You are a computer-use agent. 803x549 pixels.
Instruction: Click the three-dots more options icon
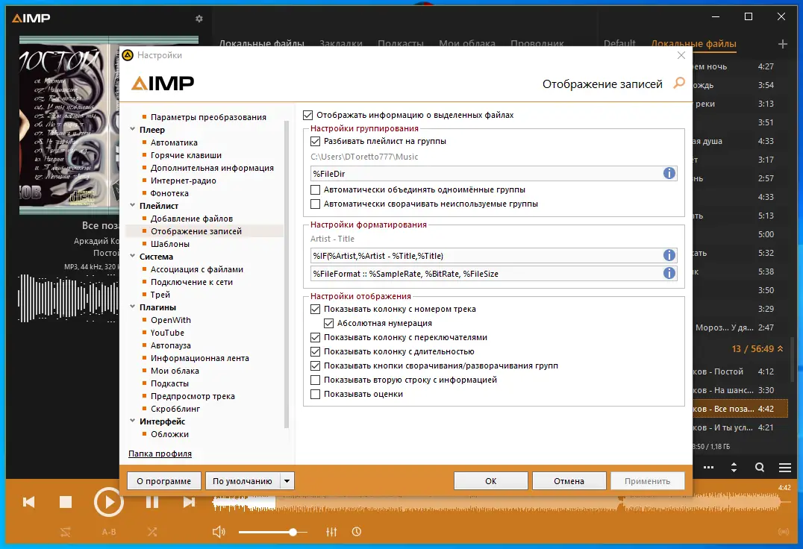(x=708, y=467)
